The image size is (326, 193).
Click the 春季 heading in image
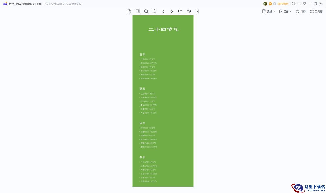tap(142, 54)
